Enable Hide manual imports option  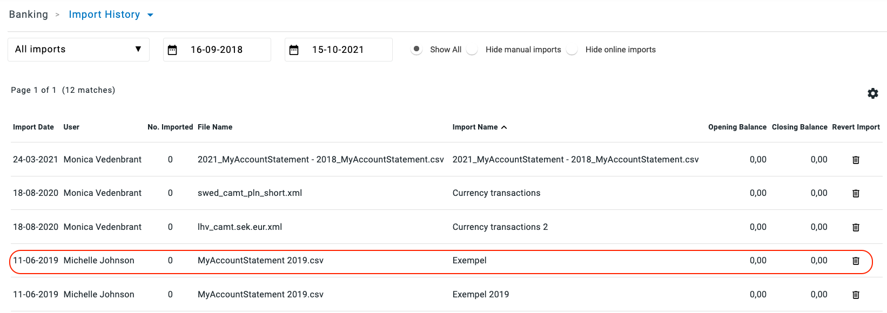472,50
